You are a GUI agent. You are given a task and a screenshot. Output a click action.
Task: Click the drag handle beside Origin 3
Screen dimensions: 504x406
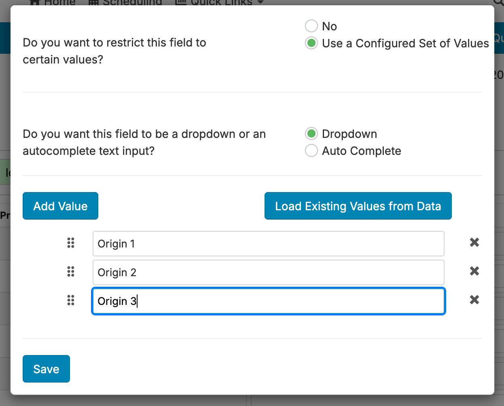pyautogui.click(x=71, y=300)
